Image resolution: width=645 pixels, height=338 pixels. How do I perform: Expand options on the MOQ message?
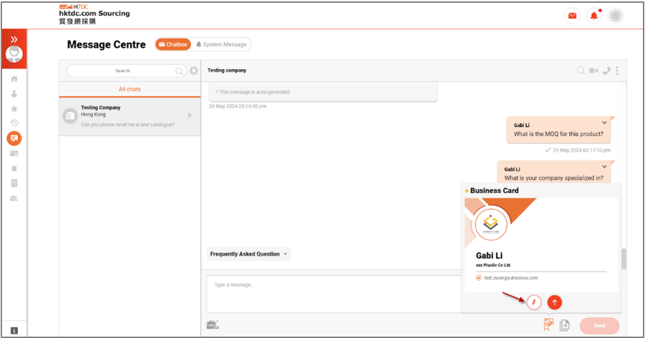604,123
